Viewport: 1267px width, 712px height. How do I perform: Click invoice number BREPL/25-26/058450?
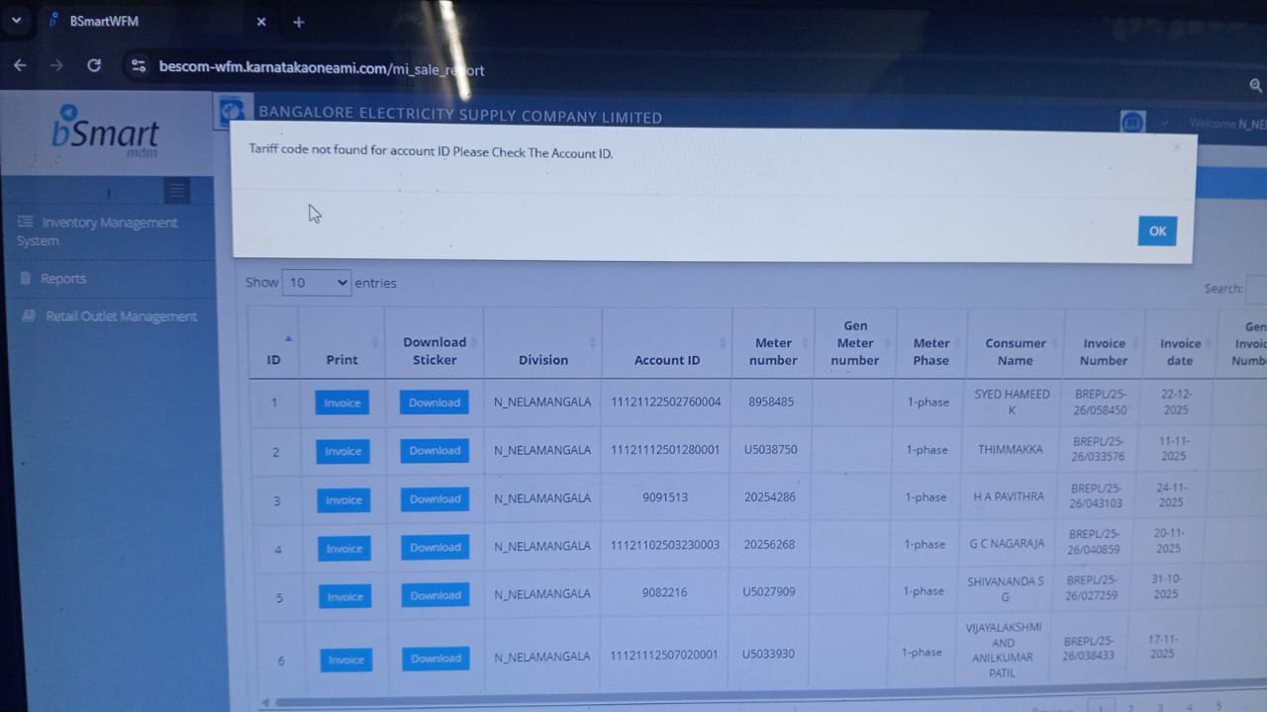(x=1101, y=401)
